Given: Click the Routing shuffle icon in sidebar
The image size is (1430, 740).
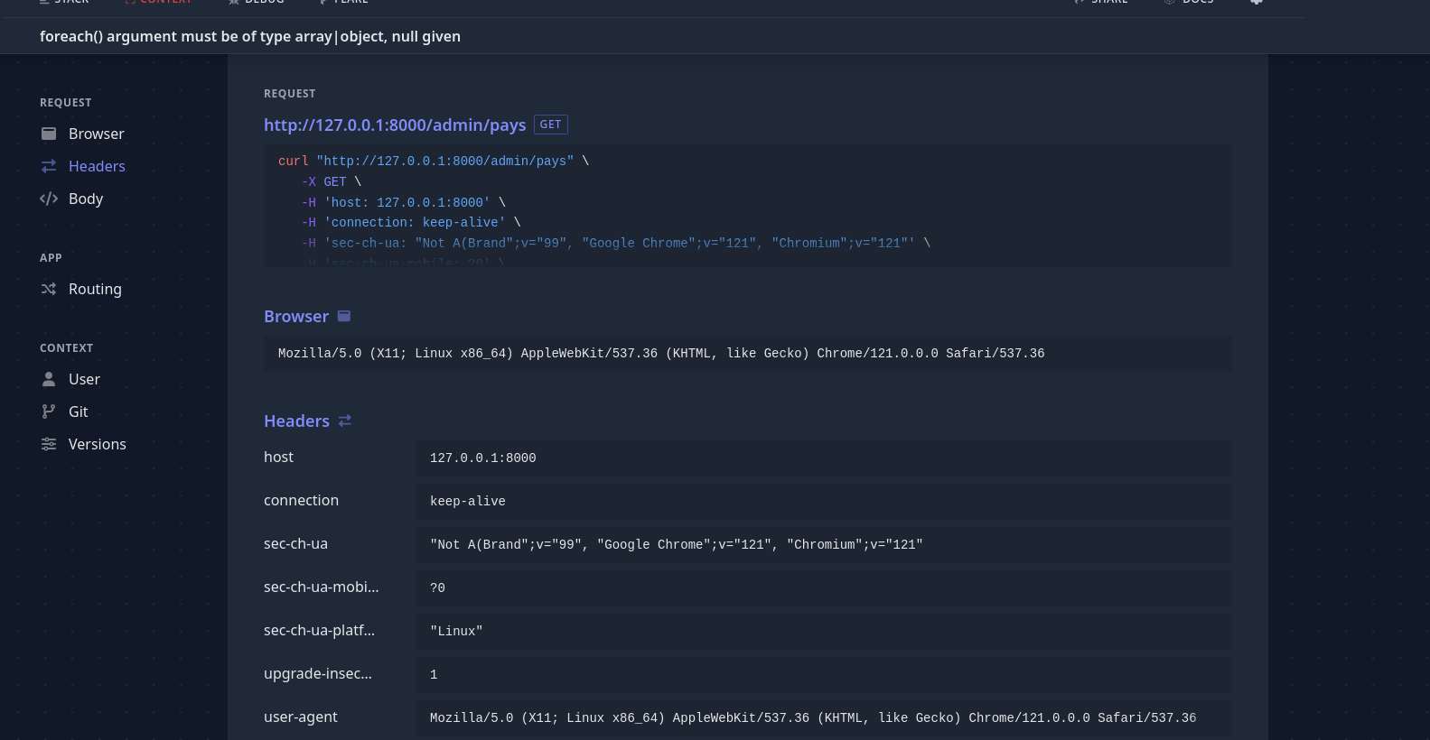Looking at the screenshot, I should pyautogui.click(x=49, y=289).
